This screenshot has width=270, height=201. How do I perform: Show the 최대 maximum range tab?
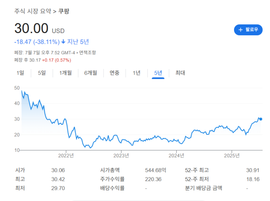(180, 73)
